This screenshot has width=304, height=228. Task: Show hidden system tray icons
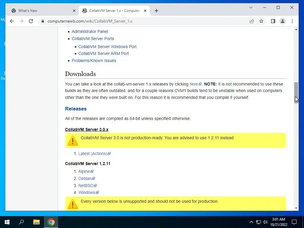pyautogui.click(x=251, y=222)
